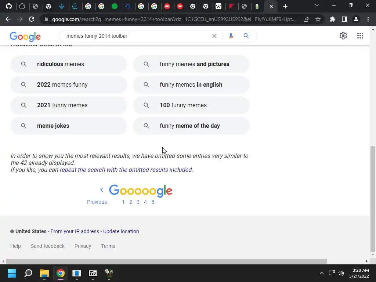Go to results page 4
376x282 pixels.
[x=145, y=202]
